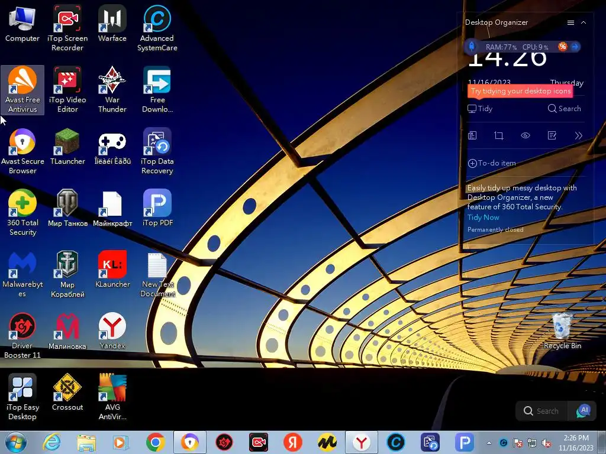Open Advanced SystemCare desktop shortcut

[x=157, y=28]
